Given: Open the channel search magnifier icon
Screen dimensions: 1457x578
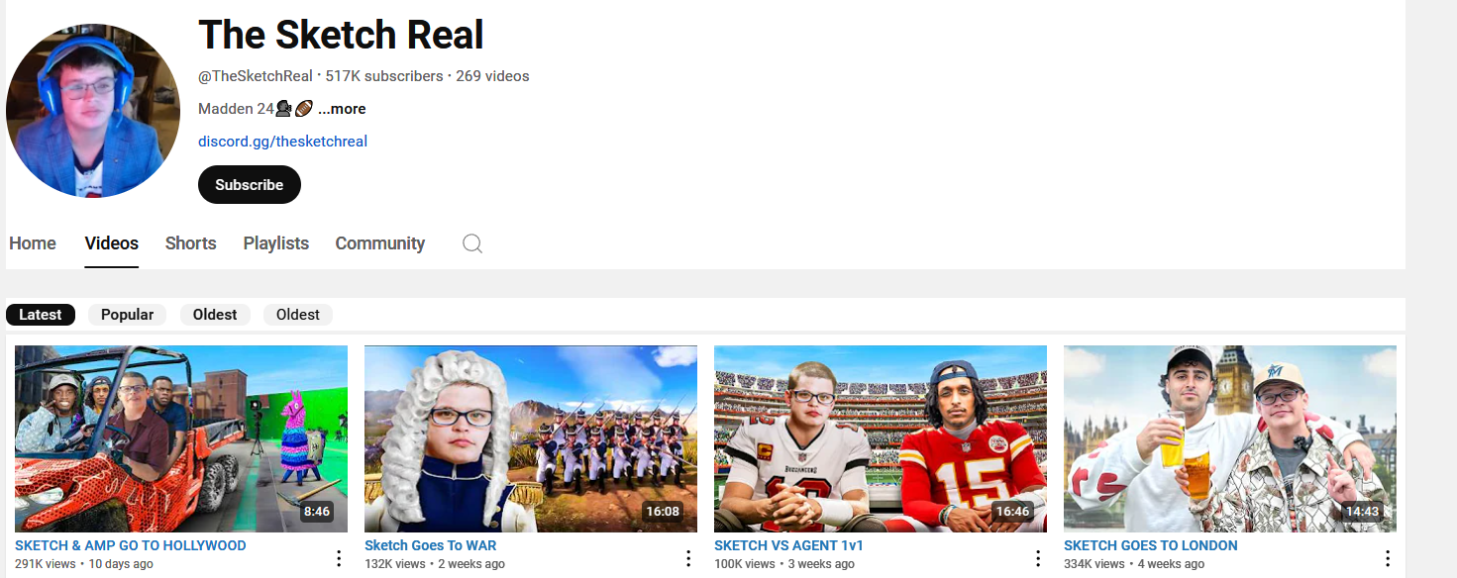Looking at the screenshot, I should 472,243.
